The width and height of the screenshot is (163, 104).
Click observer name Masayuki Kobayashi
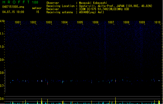pyautogui.click(x=93, y=3)
